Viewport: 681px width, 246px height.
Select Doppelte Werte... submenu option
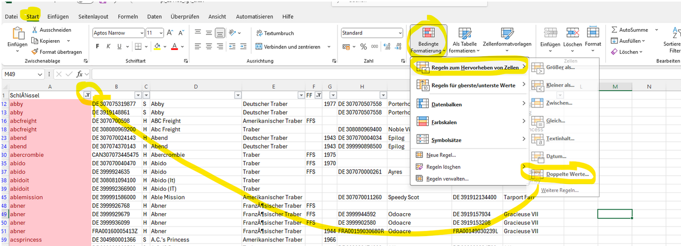[564, 174]
